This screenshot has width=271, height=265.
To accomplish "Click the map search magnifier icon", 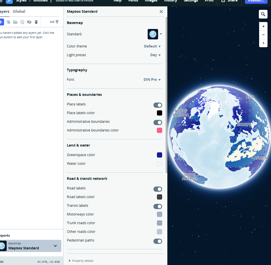I will coord(263,14).
